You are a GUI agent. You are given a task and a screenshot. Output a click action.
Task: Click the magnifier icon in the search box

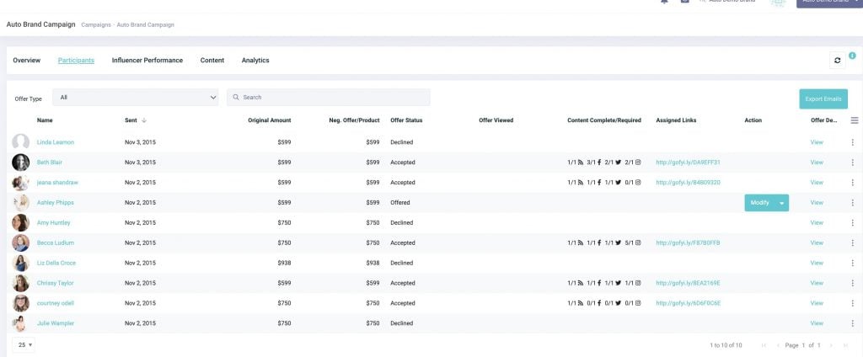click(x=236, y=98)
